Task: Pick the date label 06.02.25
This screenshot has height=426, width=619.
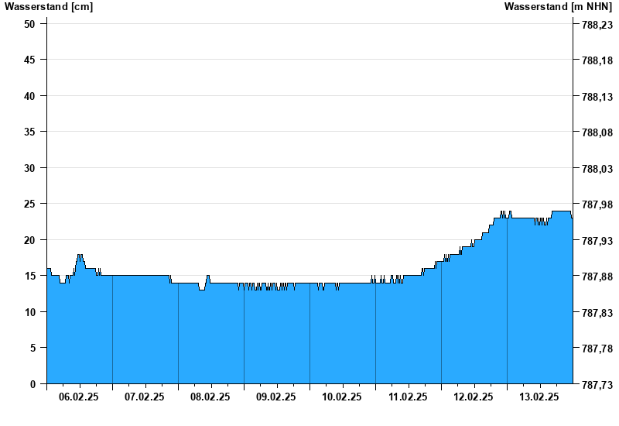Action: click(x=79, y=397)
